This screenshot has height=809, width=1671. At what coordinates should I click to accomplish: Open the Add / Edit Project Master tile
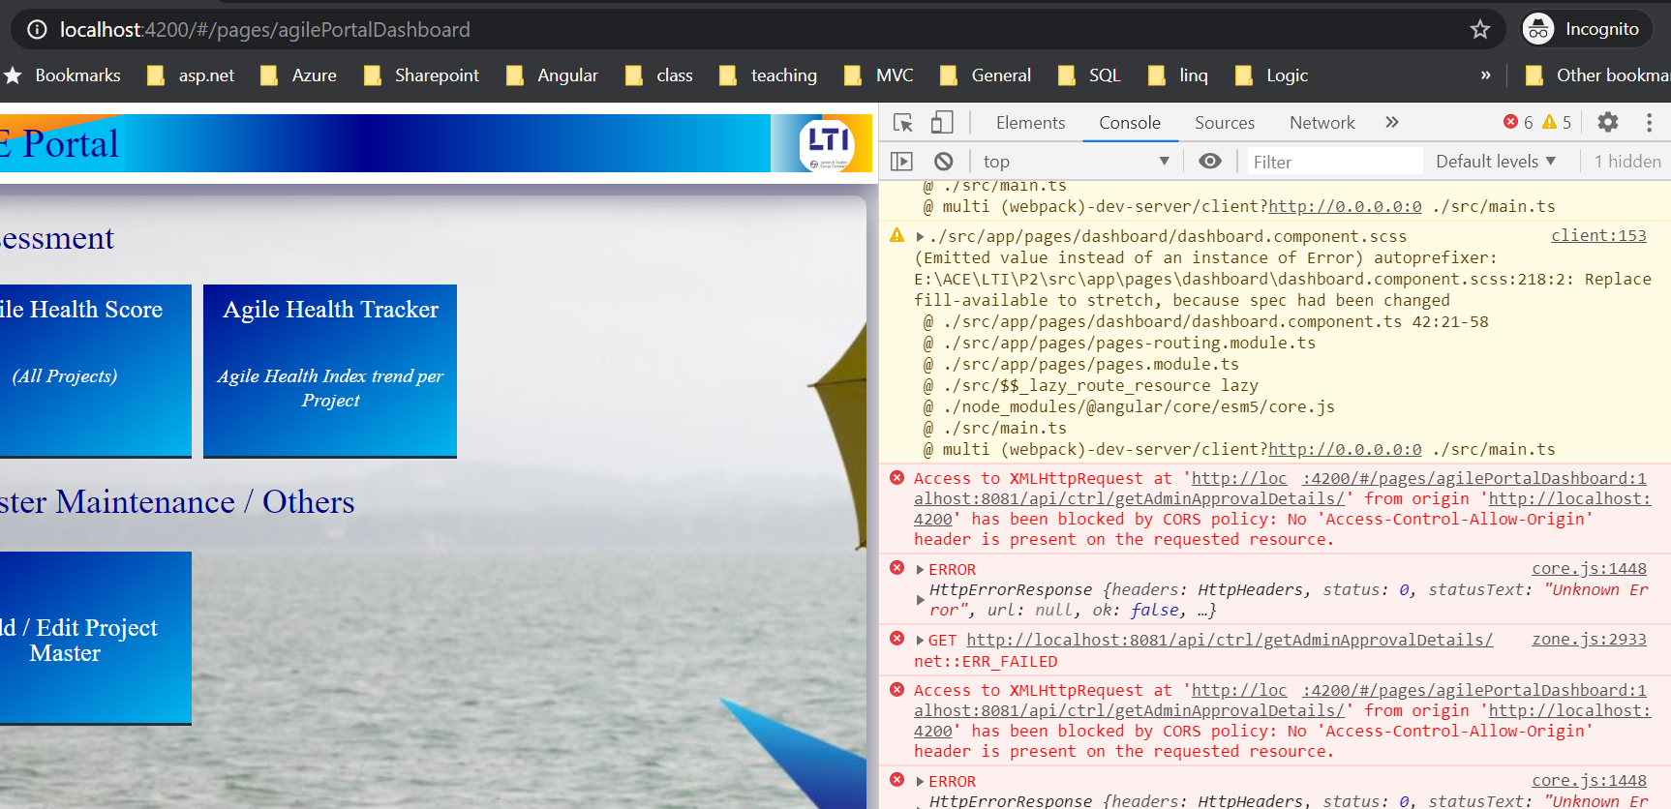pos(95,638)
